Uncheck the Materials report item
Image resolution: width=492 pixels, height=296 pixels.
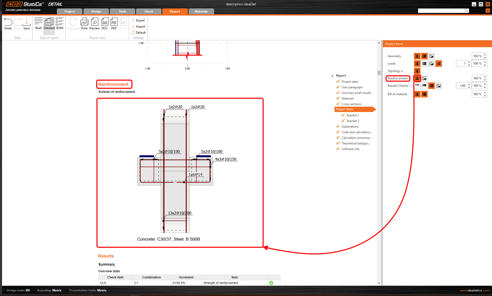click(x=338, y=98)
